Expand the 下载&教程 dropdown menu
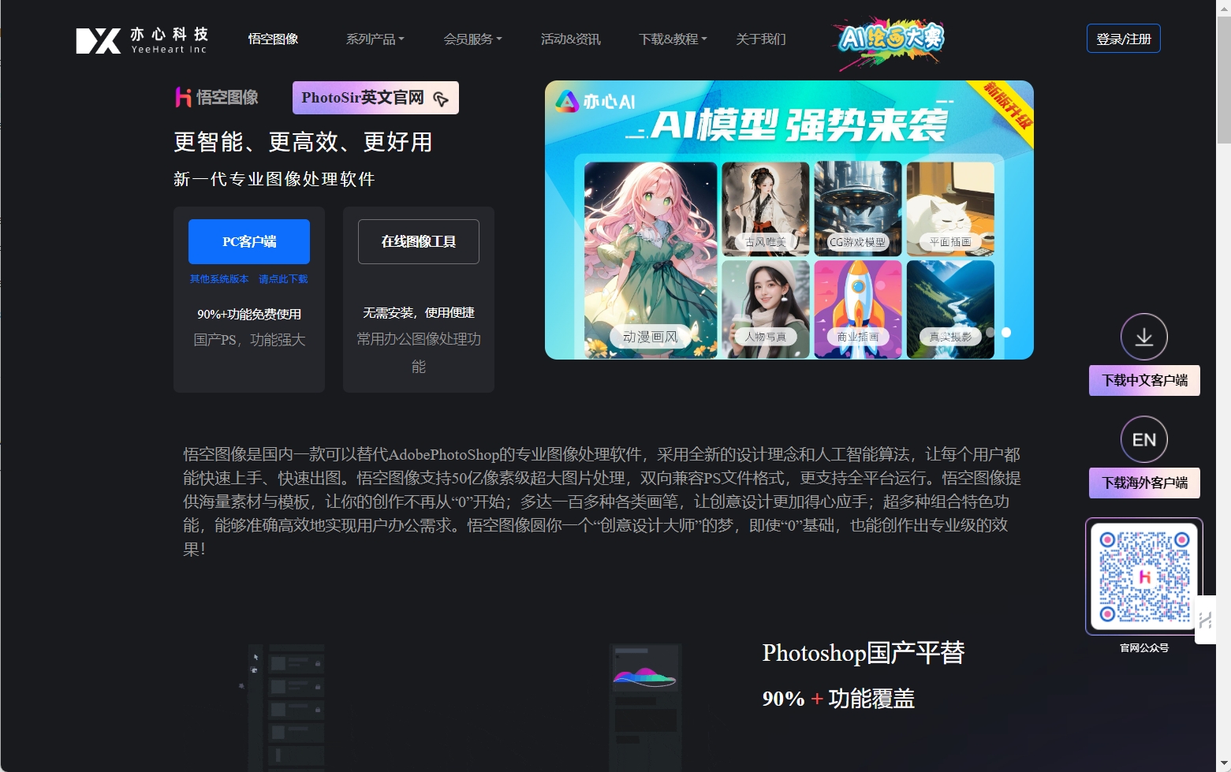 pos(673,39)
